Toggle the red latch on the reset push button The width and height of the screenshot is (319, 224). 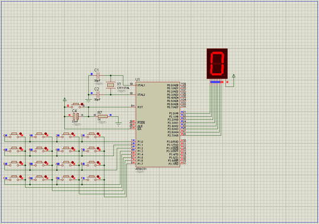tap(82, 104)
